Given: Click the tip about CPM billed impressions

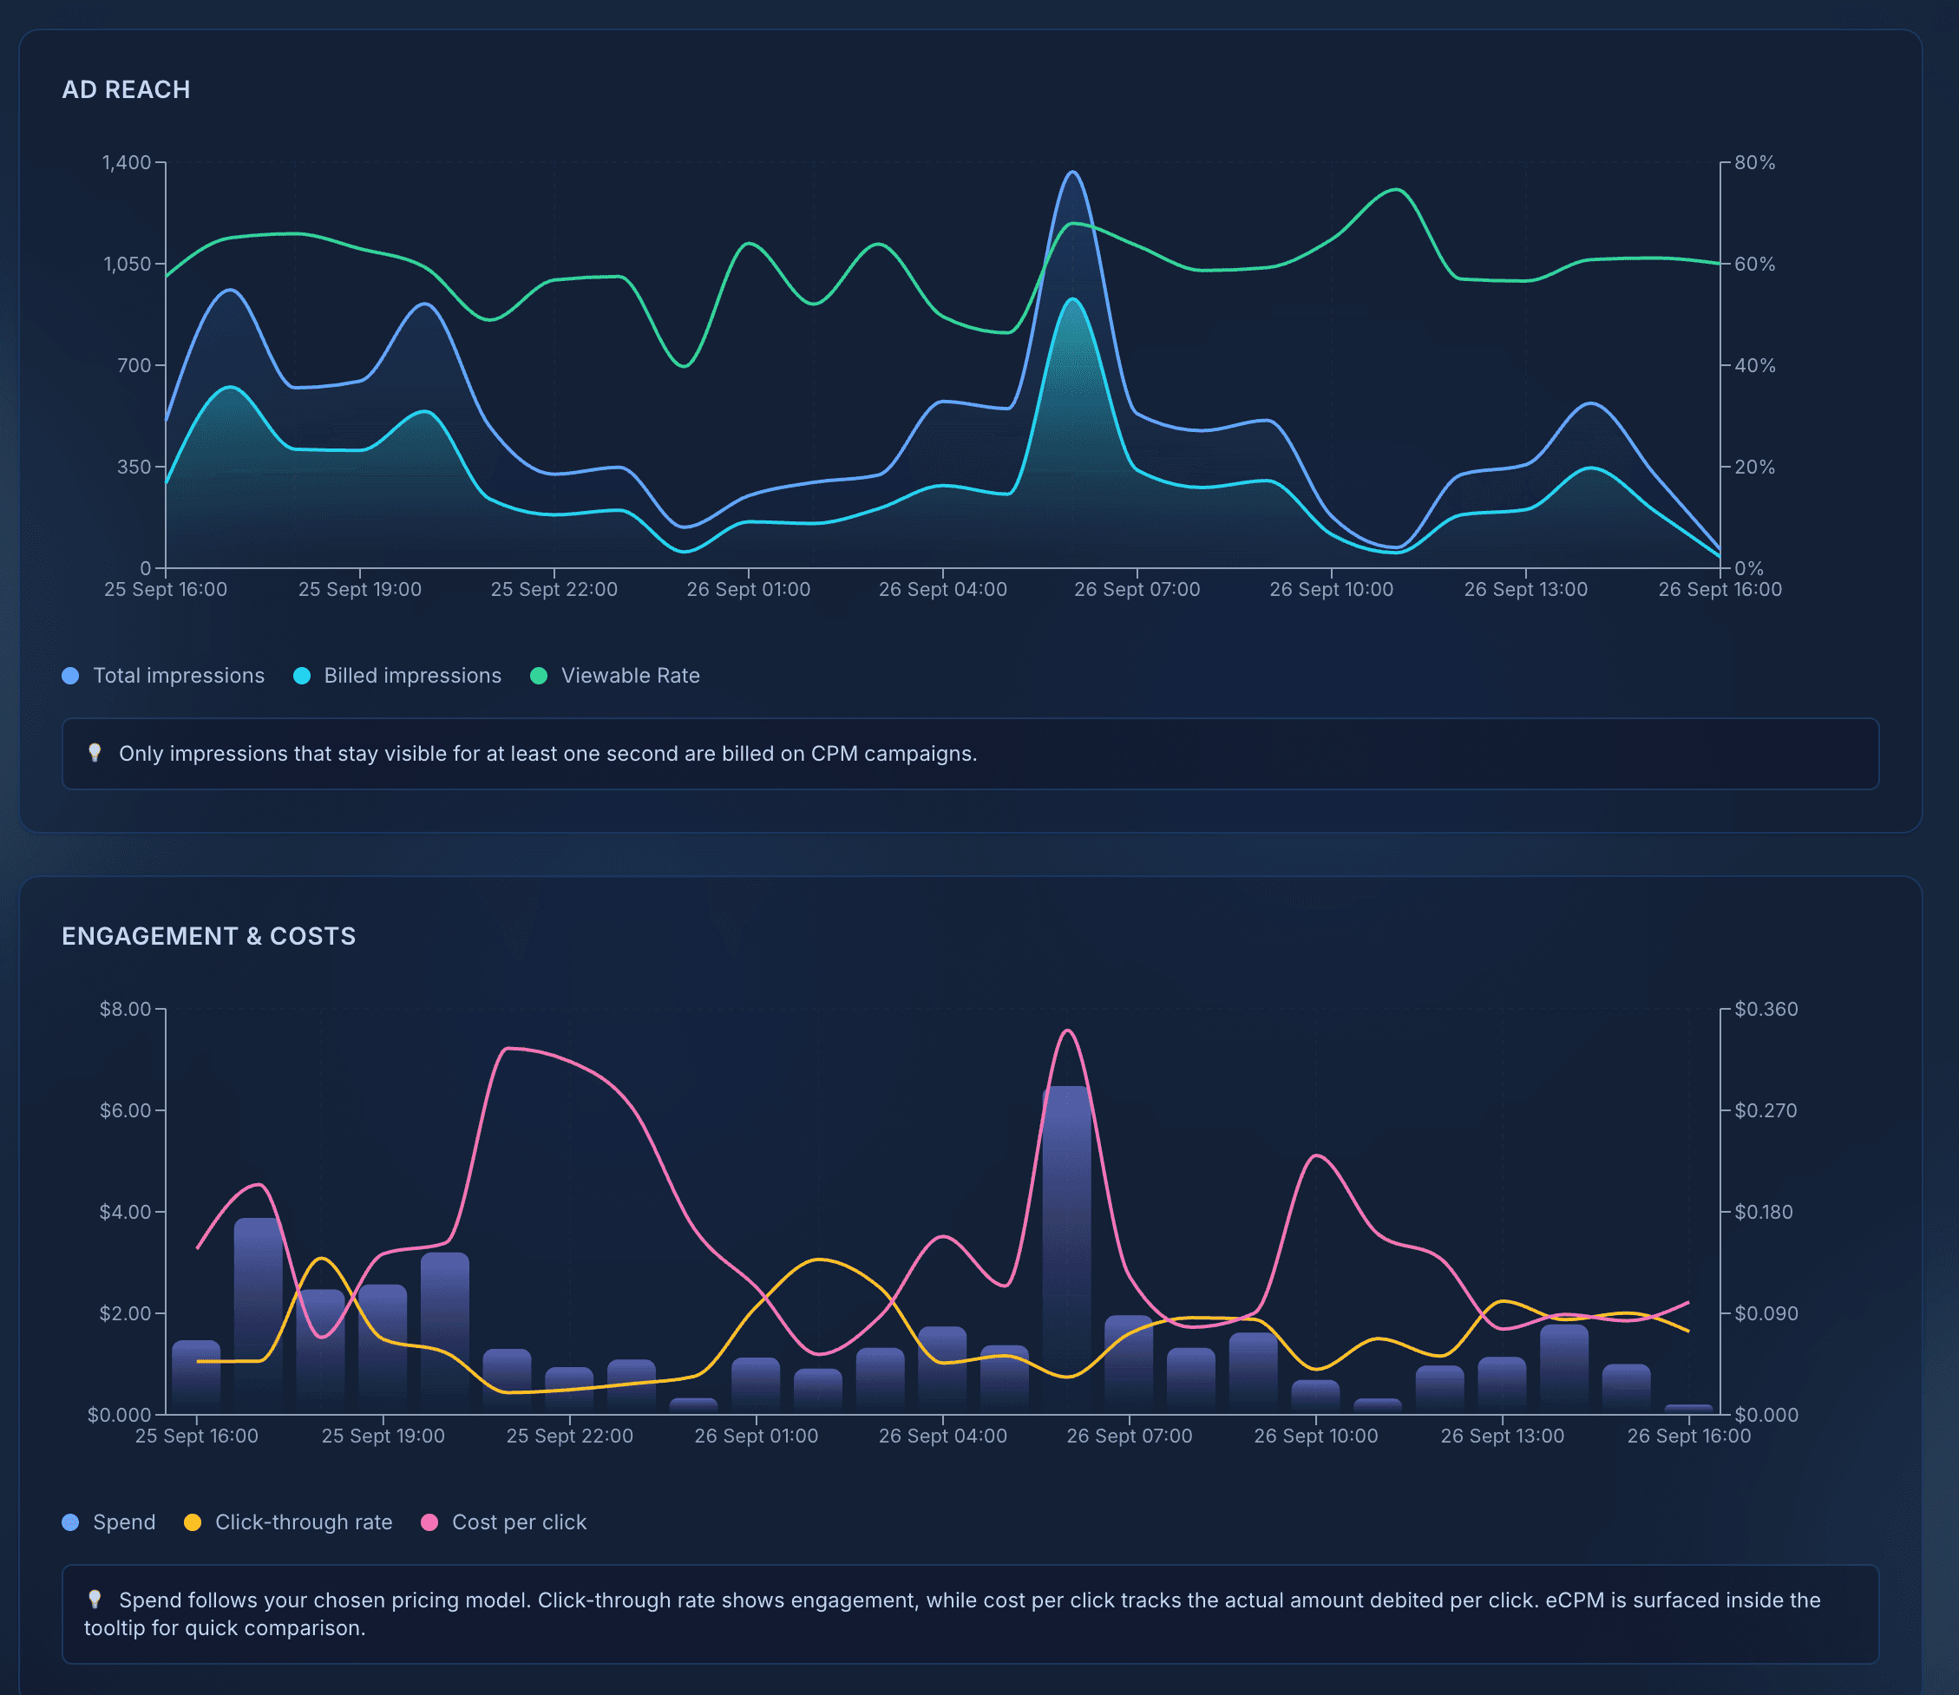Looking at the screenshot, I should click(971, 754).
